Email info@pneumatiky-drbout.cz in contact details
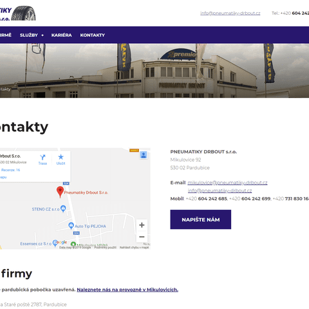 click(220, 191)
